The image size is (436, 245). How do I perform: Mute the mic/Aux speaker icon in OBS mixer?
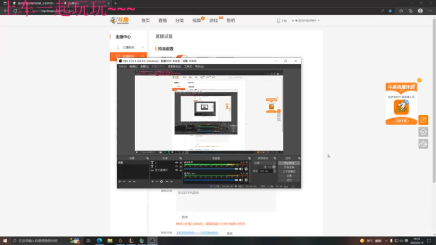point(241,180)
